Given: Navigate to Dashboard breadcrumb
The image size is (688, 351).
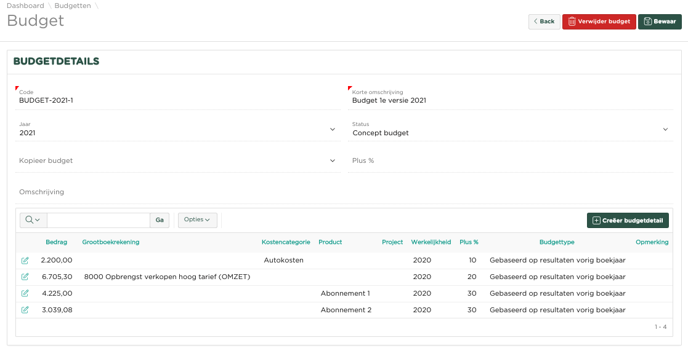Looking at the screenshot, I should tap(25, 6).
